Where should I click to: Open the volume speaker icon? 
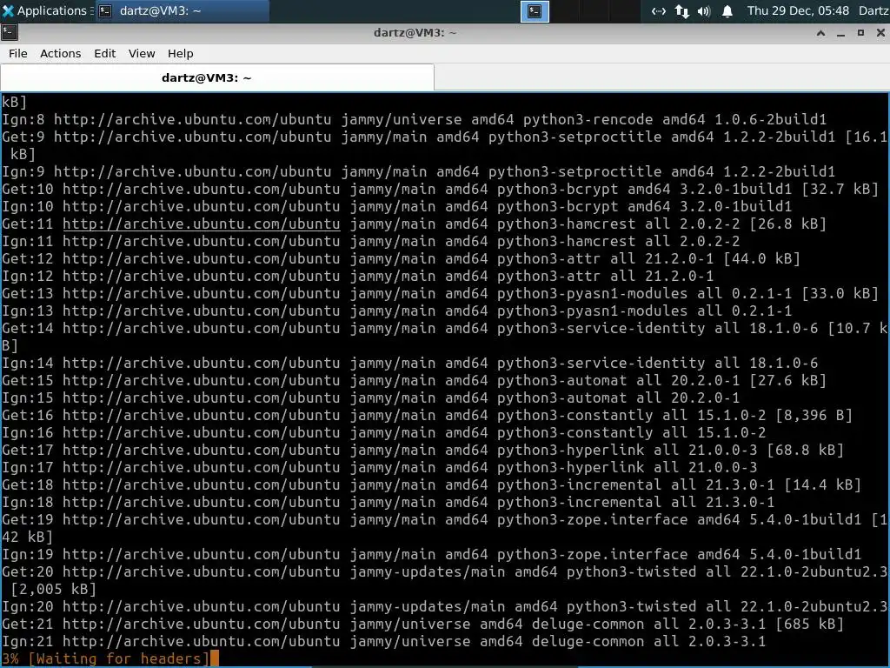pos(704,11)
